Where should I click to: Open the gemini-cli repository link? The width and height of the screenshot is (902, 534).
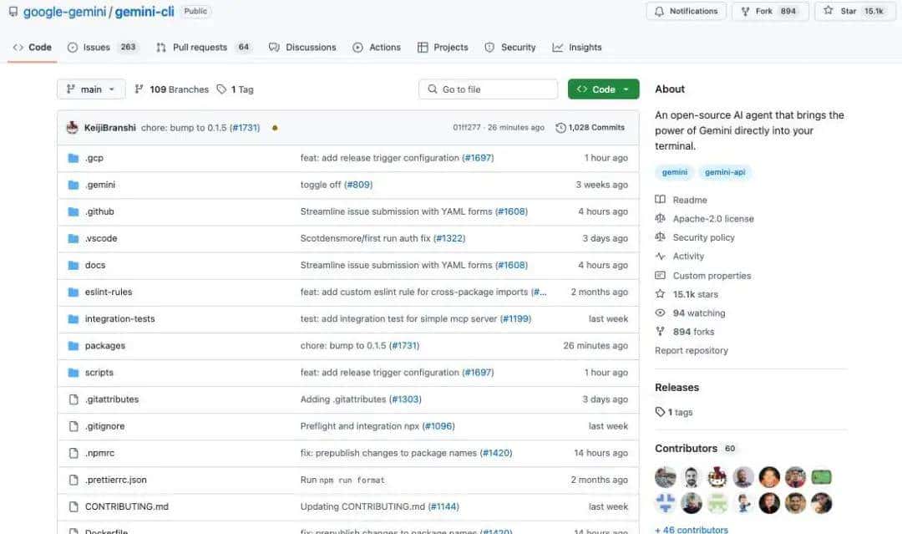[144, 12]
